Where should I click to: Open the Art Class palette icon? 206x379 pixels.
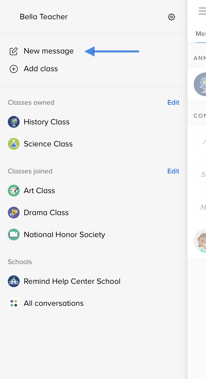click(14, 191)
